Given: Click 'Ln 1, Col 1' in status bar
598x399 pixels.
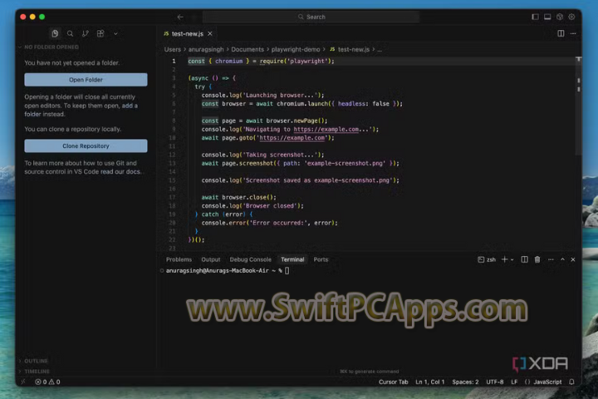Looking at the screenshot, I should (430, 382).
